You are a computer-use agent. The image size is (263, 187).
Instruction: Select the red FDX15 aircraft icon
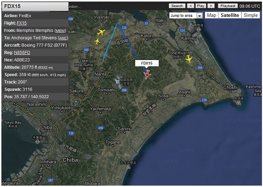pyautogui.click(x=147, y=74)
